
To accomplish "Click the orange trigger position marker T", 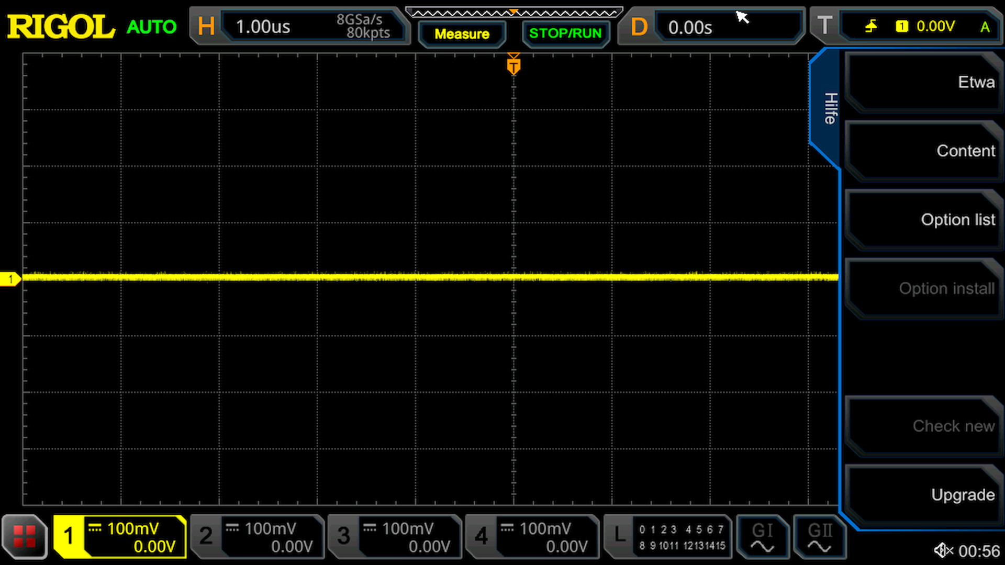I will [513, 66].
